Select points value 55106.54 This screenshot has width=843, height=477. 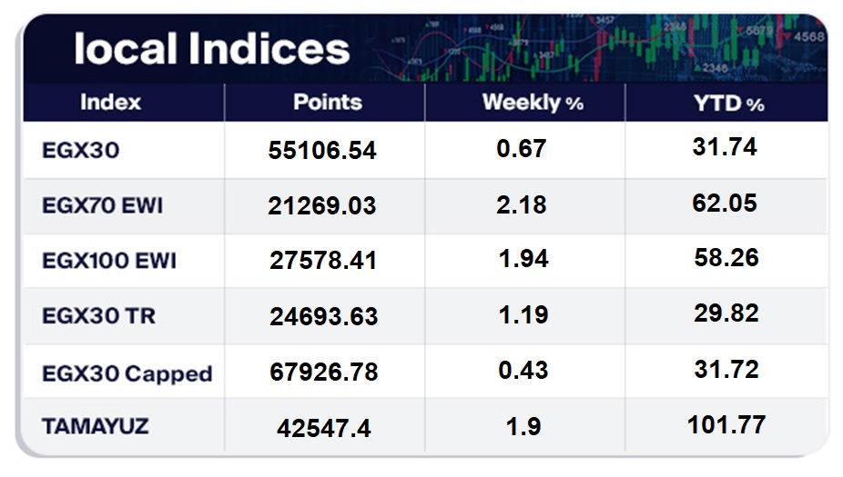322,150
